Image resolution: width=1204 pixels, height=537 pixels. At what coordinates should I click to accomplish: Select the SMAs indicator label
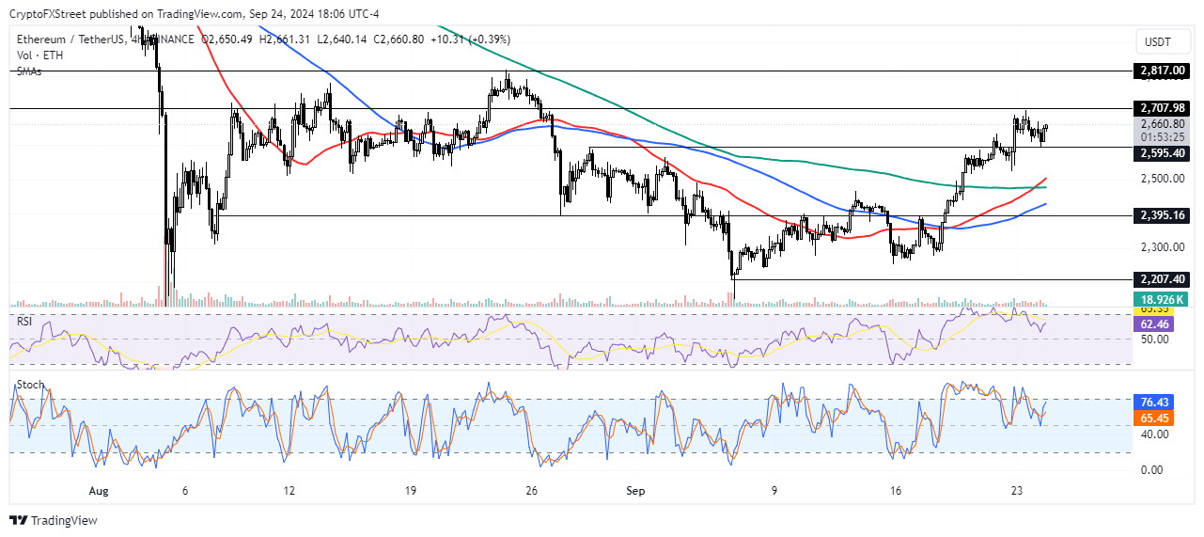(30, 71)
